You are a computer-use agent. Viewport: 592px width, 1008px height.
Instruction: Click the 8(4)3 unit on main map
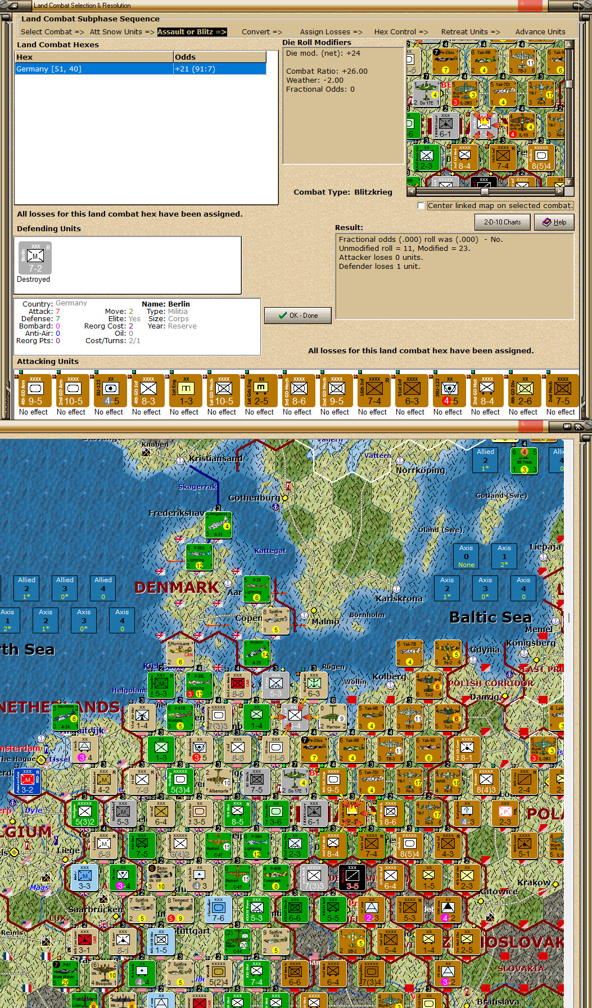pos(486,781)
